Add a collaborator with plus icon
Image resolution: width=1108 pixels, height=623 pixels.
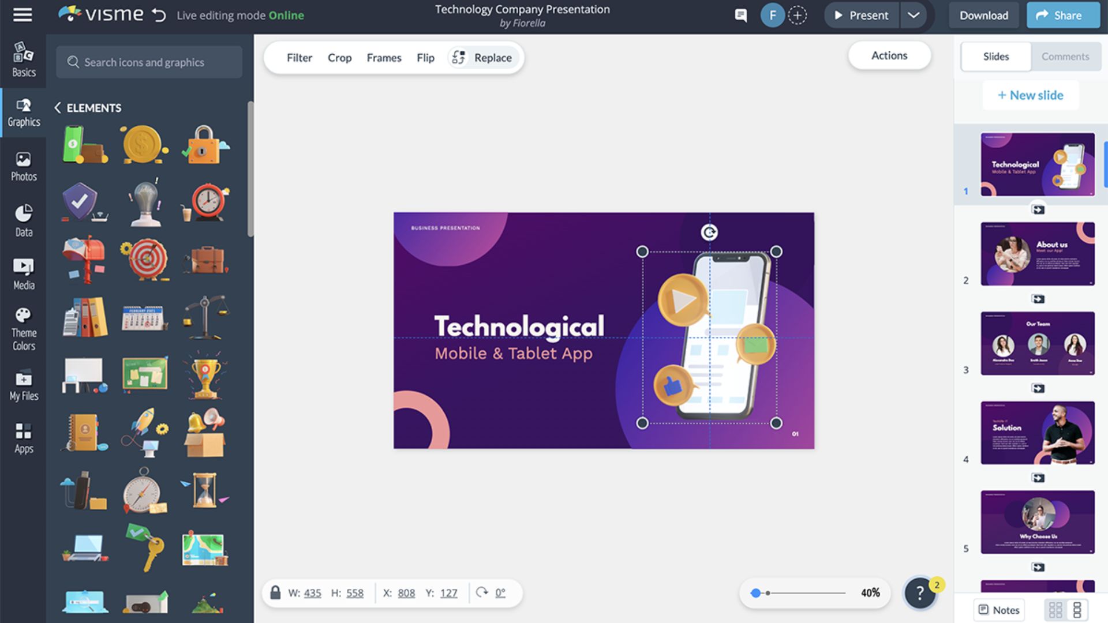[798, 16]
